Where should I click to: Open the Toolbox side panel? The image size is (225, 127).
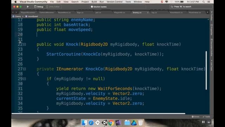tap(212, 16)
